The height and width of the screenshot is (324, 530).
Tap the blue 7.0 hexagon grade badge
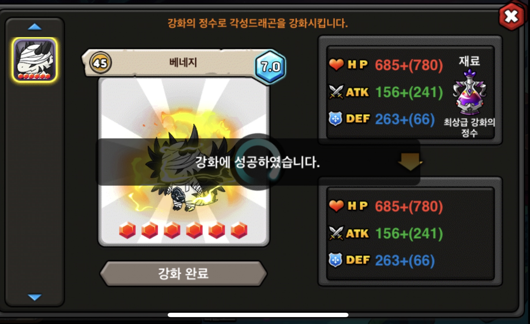pyautogui.click(x=270, y=67)
